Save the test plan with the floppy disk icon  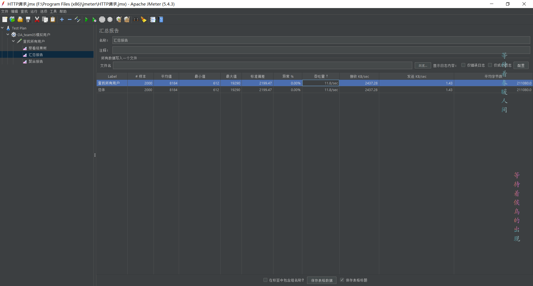click(x=28, y=19)
